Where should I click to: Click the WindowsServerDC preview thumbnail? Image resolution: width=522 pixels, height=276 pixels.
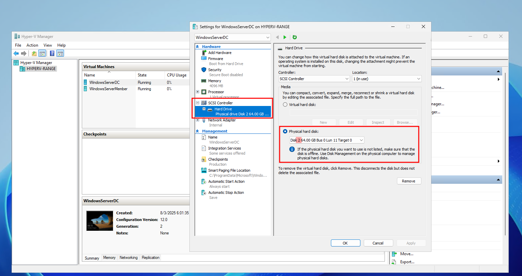(x=100, y=221)
